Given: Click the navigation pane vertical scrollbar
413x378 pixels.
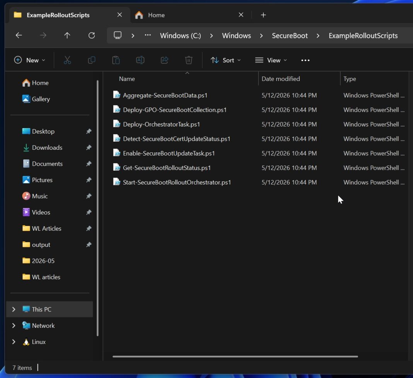Looking at the screenshot, I should pos(97,208).
